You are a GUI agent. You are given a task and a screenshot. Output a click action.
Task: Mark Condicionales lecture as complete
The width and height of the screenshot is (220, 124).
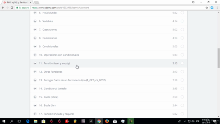pyautogui.click(x=182, y=46)
